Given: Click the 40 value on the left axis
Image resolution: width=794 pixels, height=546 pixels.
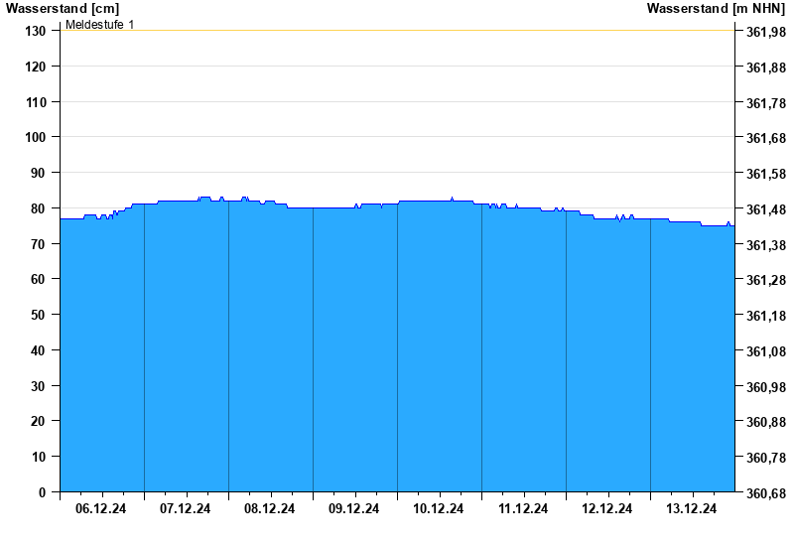Looking at the screenshot, I should pos(38,350).
